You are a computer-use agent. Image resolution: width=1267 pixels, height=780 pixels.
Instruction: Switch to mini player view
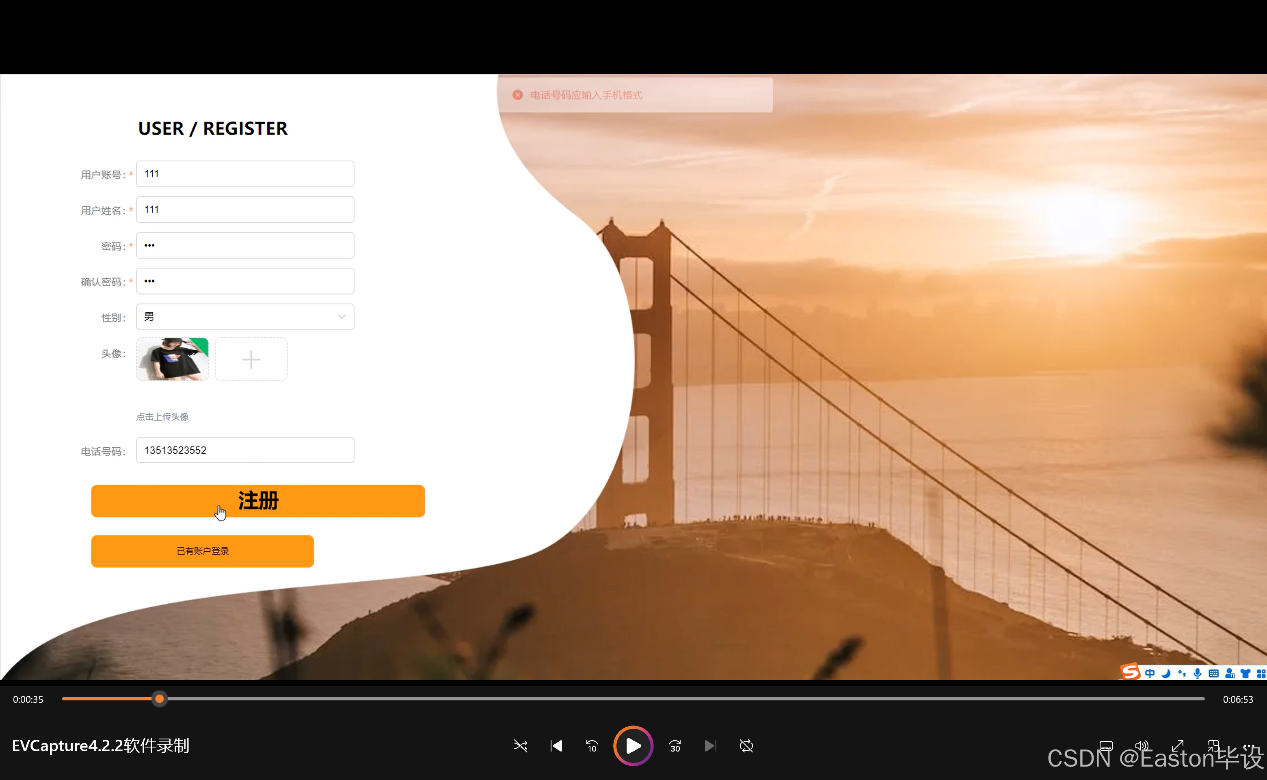coord(1213,746)
